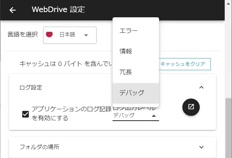Click the log level dropdown triangle arrow
This screenshot has width=232, height=158.
[154, 116]
